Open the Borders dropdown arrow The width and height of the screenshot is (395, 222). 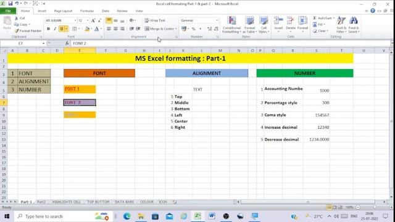79,29
